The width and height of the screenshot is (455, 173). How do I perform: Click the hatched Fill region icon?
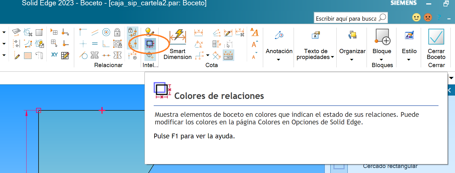click(x=28, y=55)
